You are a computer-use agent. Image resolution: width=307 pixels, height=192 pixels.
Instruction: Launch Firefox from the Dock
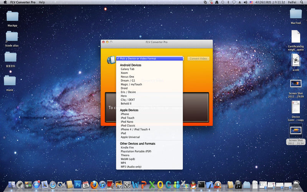[x=94, y=185]
